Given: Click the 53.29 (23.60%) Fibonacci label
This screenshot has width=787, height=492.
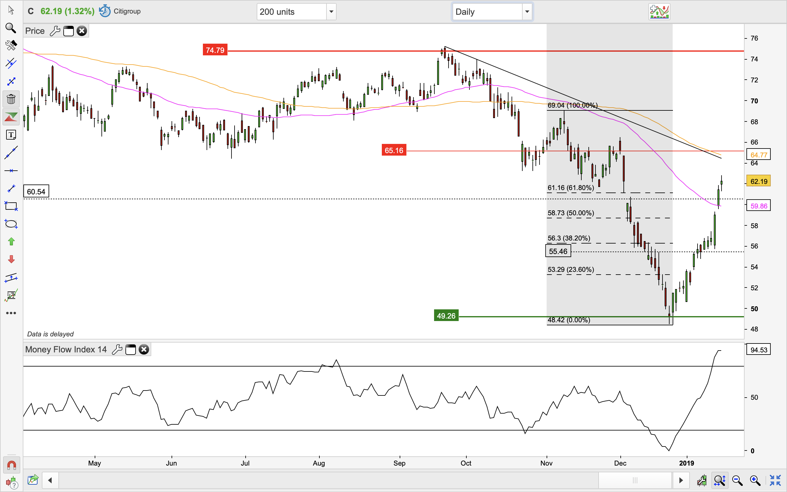Looking at the screenshot, I should [571, 270].
